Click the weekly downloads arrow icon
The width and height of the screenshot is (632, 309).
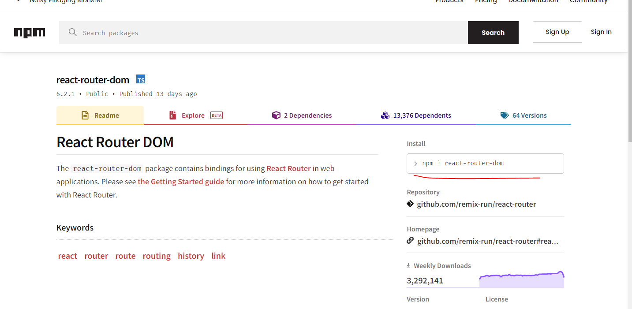click(x=408, y=265)
